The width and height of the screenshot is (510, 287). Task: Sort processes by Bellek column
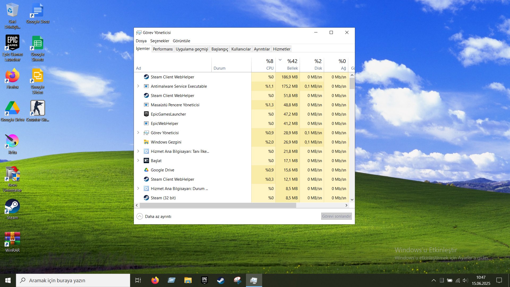pos(288,65)
